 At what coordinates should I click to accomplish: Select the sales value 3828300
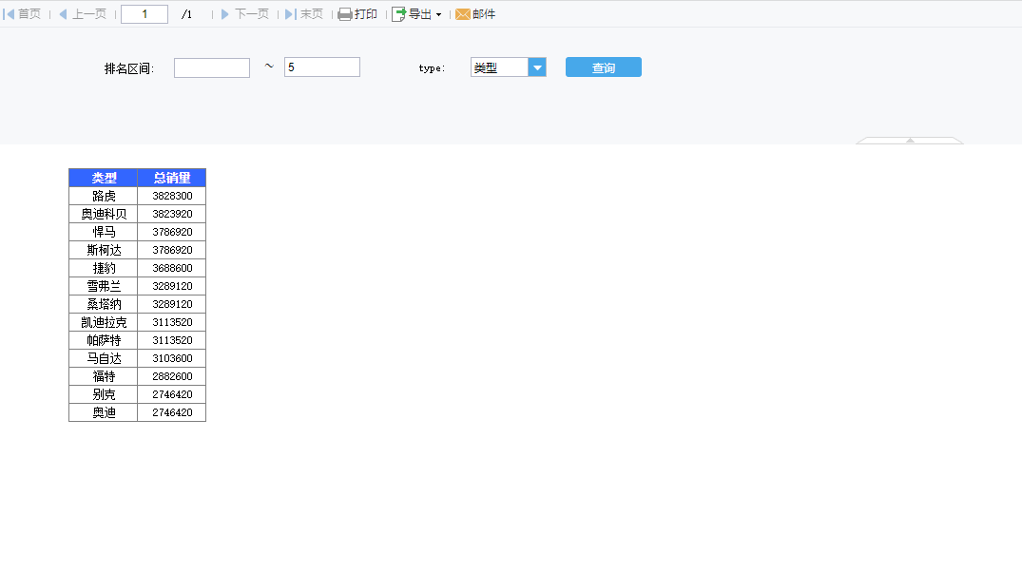click(172, 196)
